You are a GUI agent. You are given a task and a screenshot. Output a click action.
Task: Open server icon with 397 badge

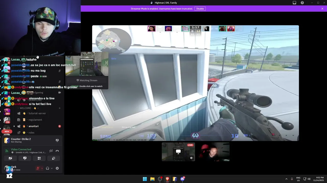point(7,111)
